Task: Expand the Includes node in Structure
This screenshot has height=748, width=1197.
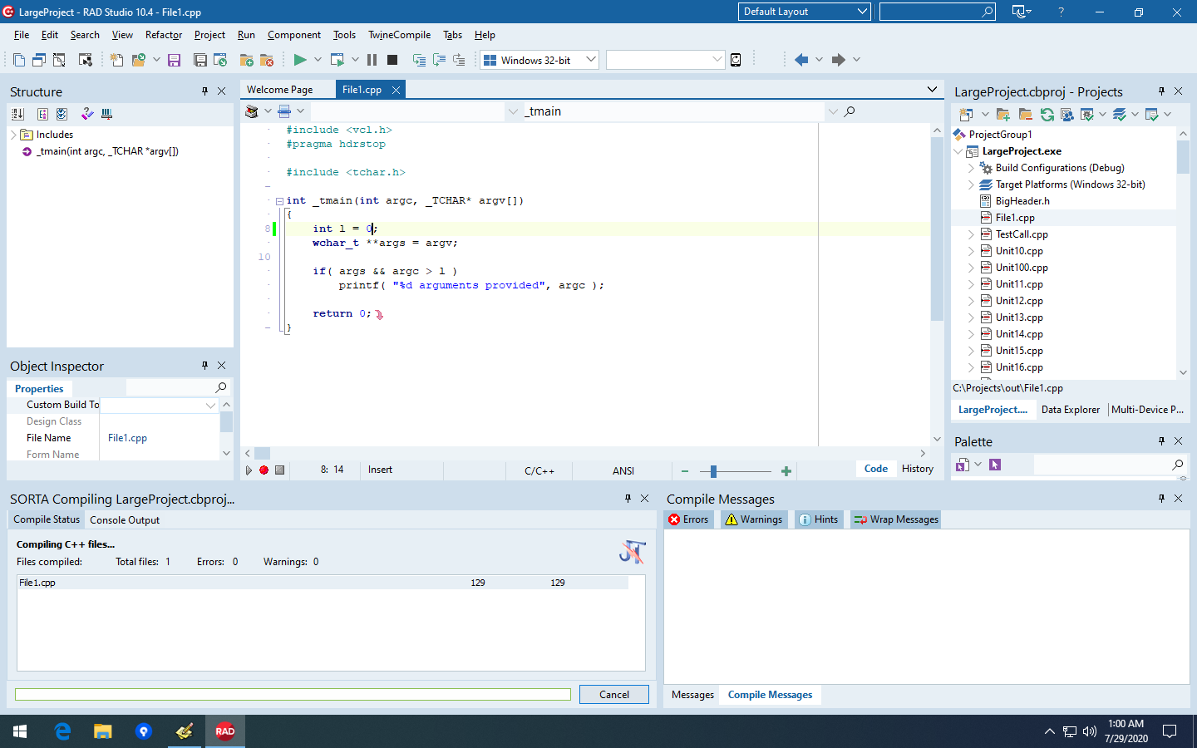Action: 13,135
